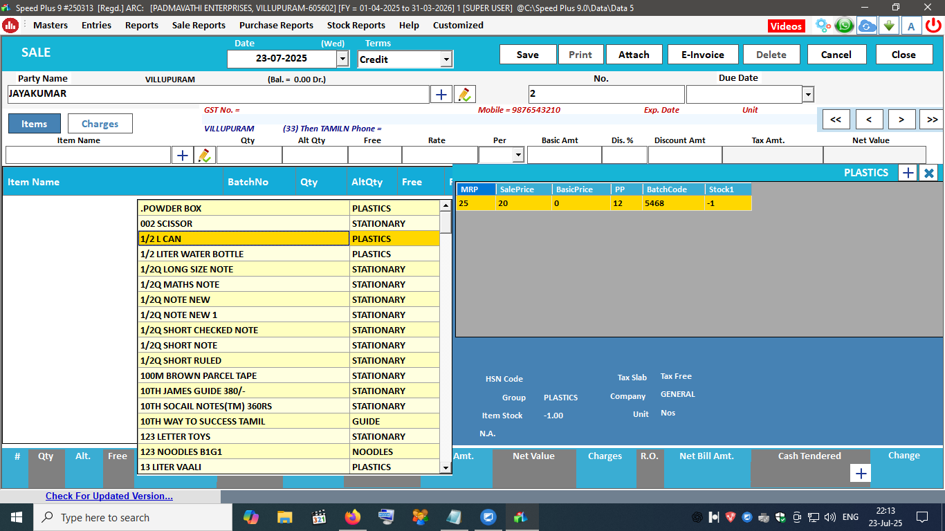Image resolution: width=945 pixels, height=531 pixels.
Task: Open the Date dropdown calendar
Action: tap(342, 59)
